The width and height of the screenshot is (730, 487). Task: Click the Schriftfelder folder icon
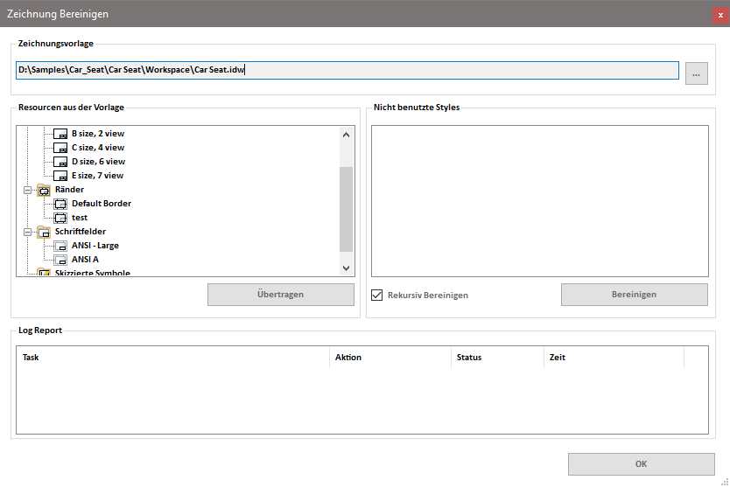pyautogui.click(x=44, y=232)
